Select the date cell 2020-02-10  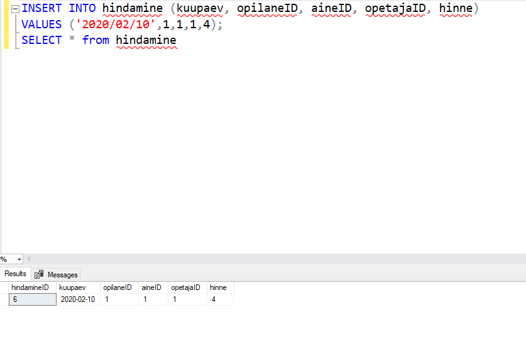(x=78, y=299)
